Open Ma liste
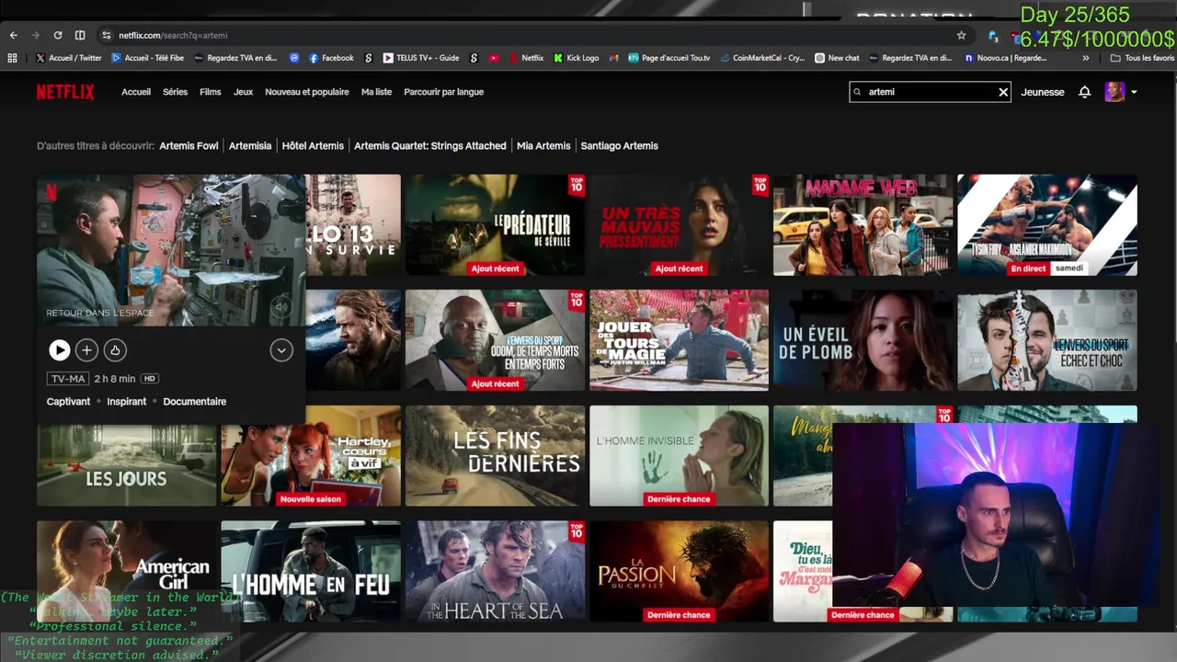The width and height of the screenshot is (1177, 662). (x=376, y=92)
